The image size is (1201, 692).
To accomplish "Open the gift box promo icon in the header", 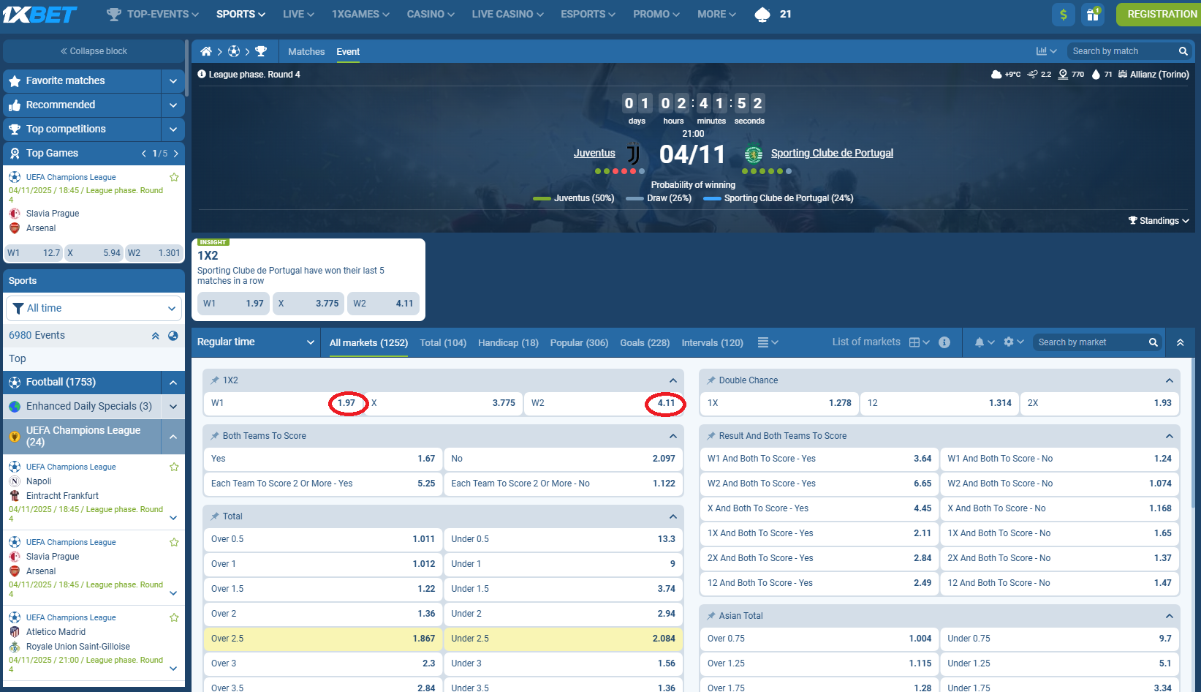I will pyautogui.click(x=1092, y=14).
